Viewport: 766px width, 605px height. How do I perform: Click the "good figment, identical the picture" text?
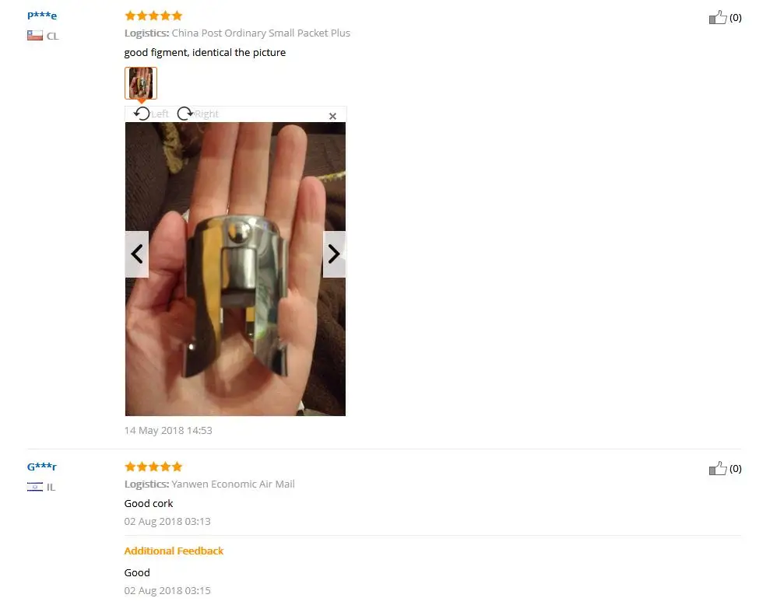205,53
